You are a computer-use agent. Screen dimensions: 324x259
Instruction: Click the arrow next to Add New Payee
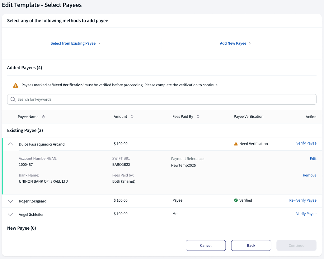tap(250, 43)
